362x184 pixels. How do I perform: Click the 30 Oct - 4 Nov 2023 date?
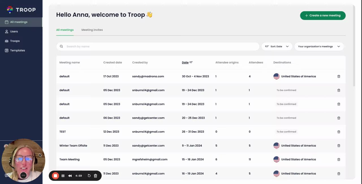pos(195,76)
